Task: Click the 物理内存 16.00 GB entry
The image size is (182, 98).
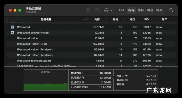Action: pos(91,73)
